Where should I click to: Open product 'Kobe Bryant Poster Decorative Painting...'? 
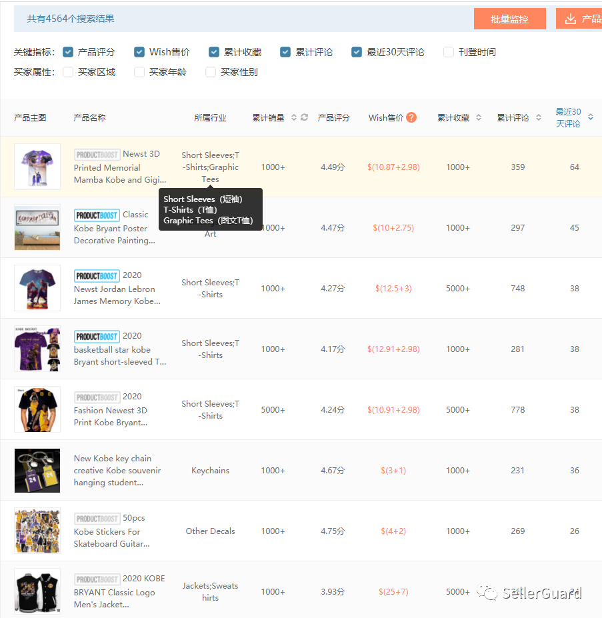pyautogui.click(x=114, y=235)
